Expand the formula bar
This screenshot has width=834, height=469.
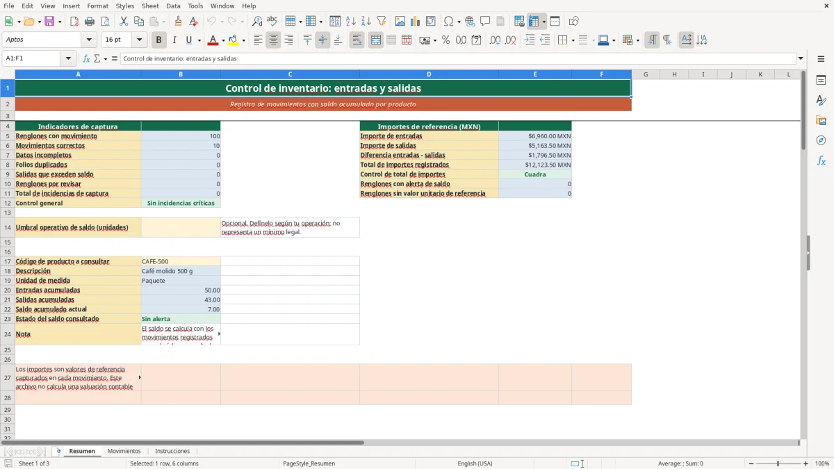click(x=801, y=58)
